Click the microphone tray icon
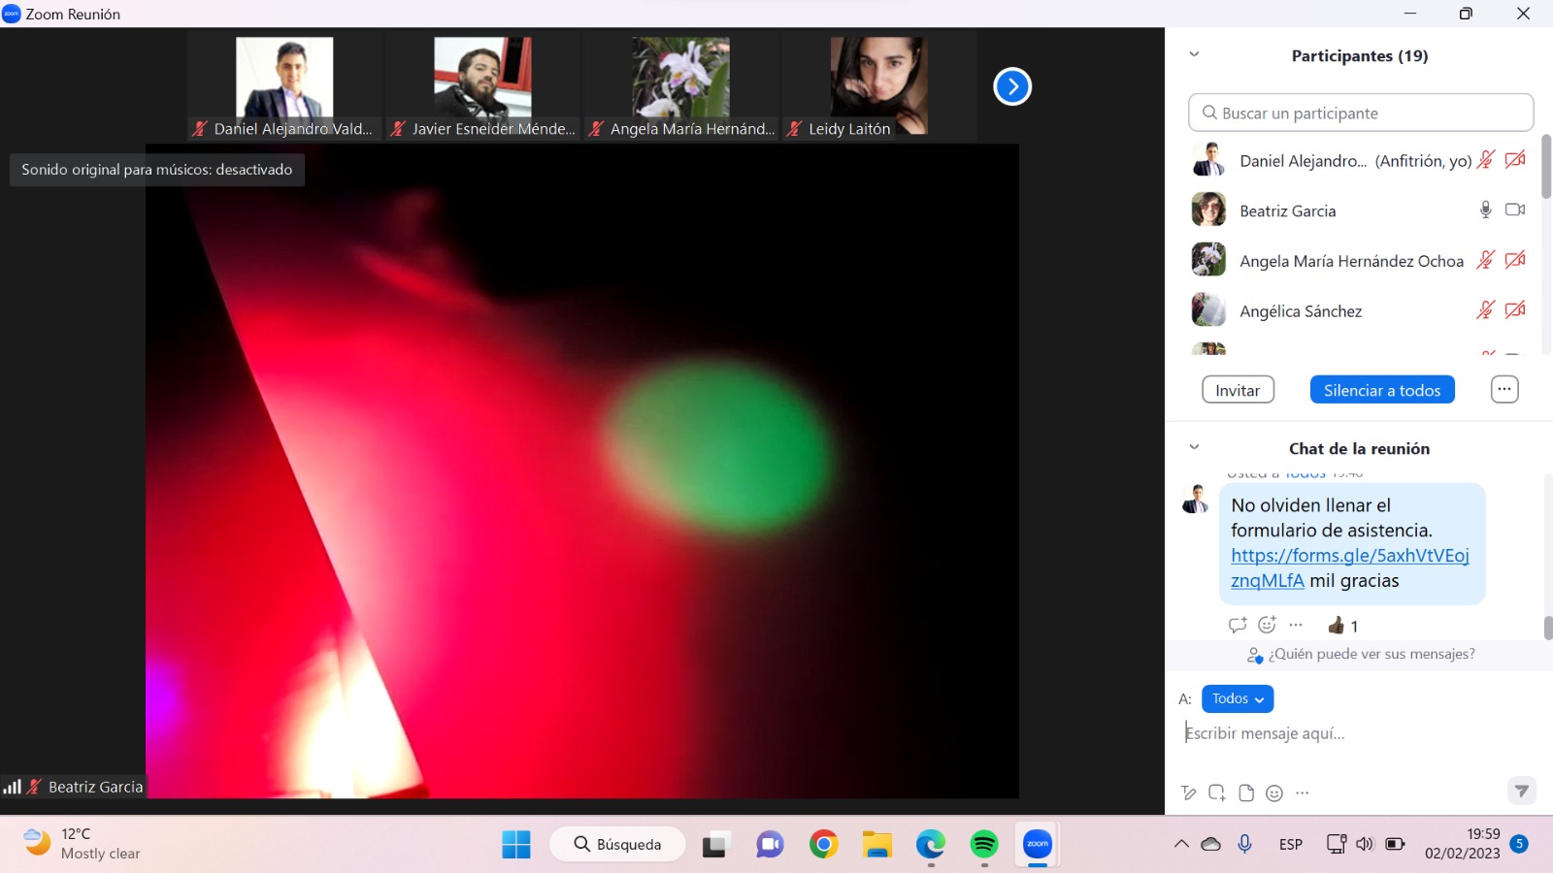This screenshot has width=1553, height=873. coord(1245,844)
